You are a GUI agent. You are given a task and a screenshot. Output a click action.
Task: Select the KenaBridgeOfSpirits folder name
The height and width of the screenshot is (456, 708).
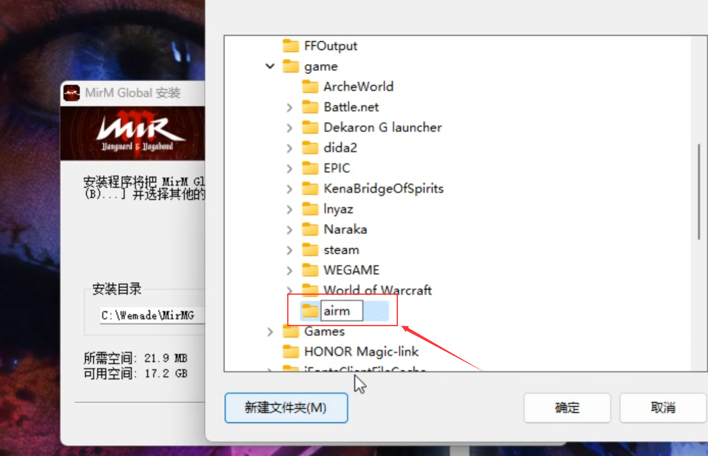pyautogui.click(x=384, y=189)
